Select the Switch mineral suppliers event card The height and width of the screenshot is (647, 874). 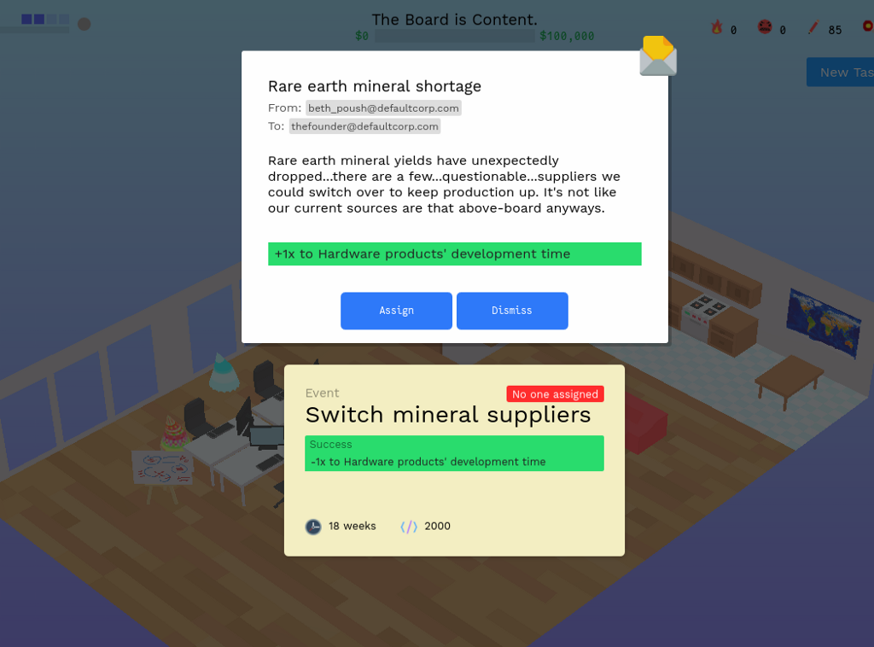(x=454, y=460)
